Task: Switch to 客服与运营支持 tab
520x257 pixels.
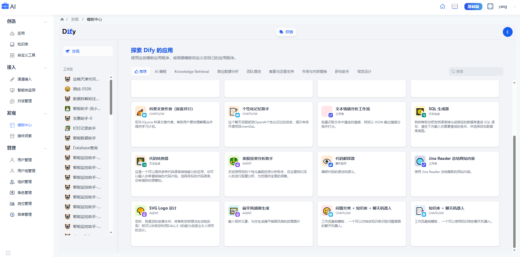Action: (x=281, y=71)
